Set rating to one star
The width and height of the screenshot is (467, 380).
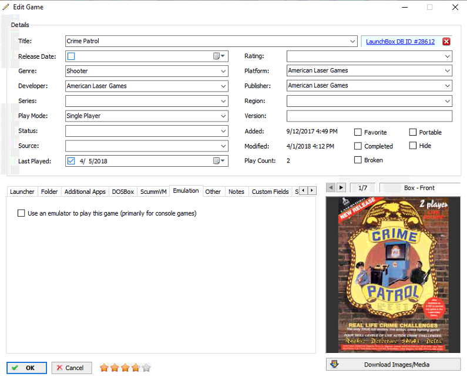tap(104, 368)
